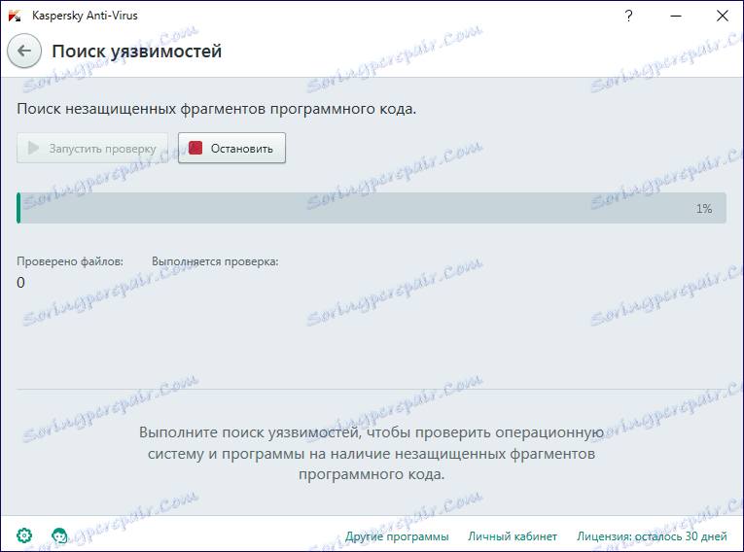
Task: Stop the scan with Остановить button
Action: [232, 148]
